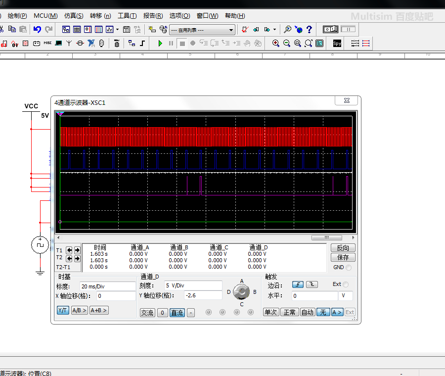Open the Grapher toolbar icon
445x376 pixels.
click(109, 30)
